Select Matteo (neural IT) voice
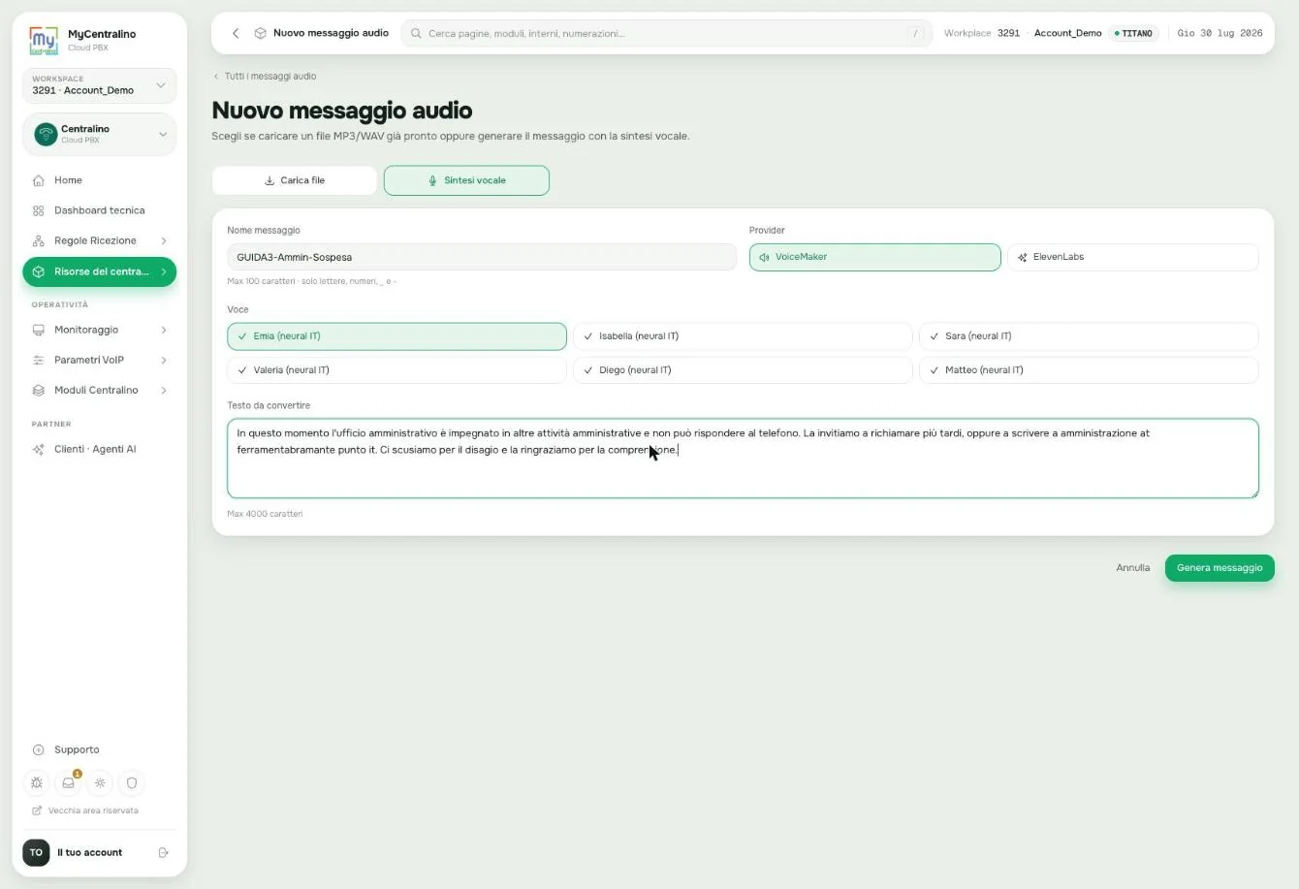This screenshot has width=1299, height=889. pos(1089,370)
